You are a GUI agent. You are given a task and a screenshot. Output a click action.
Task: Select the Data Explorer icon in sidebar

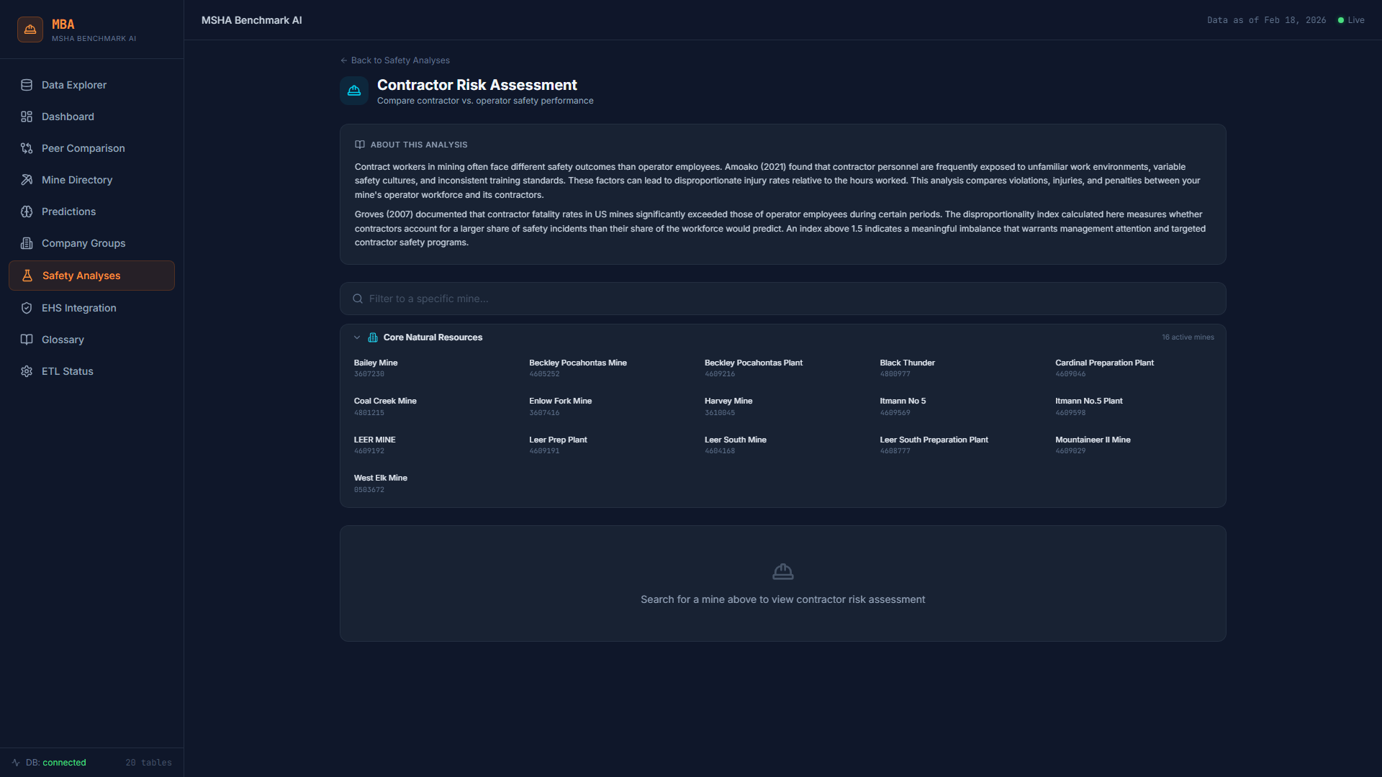(x=27, y=85)
